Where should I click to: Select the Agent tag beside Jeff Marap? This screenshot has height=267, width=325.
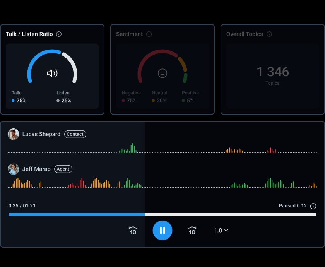63,169
